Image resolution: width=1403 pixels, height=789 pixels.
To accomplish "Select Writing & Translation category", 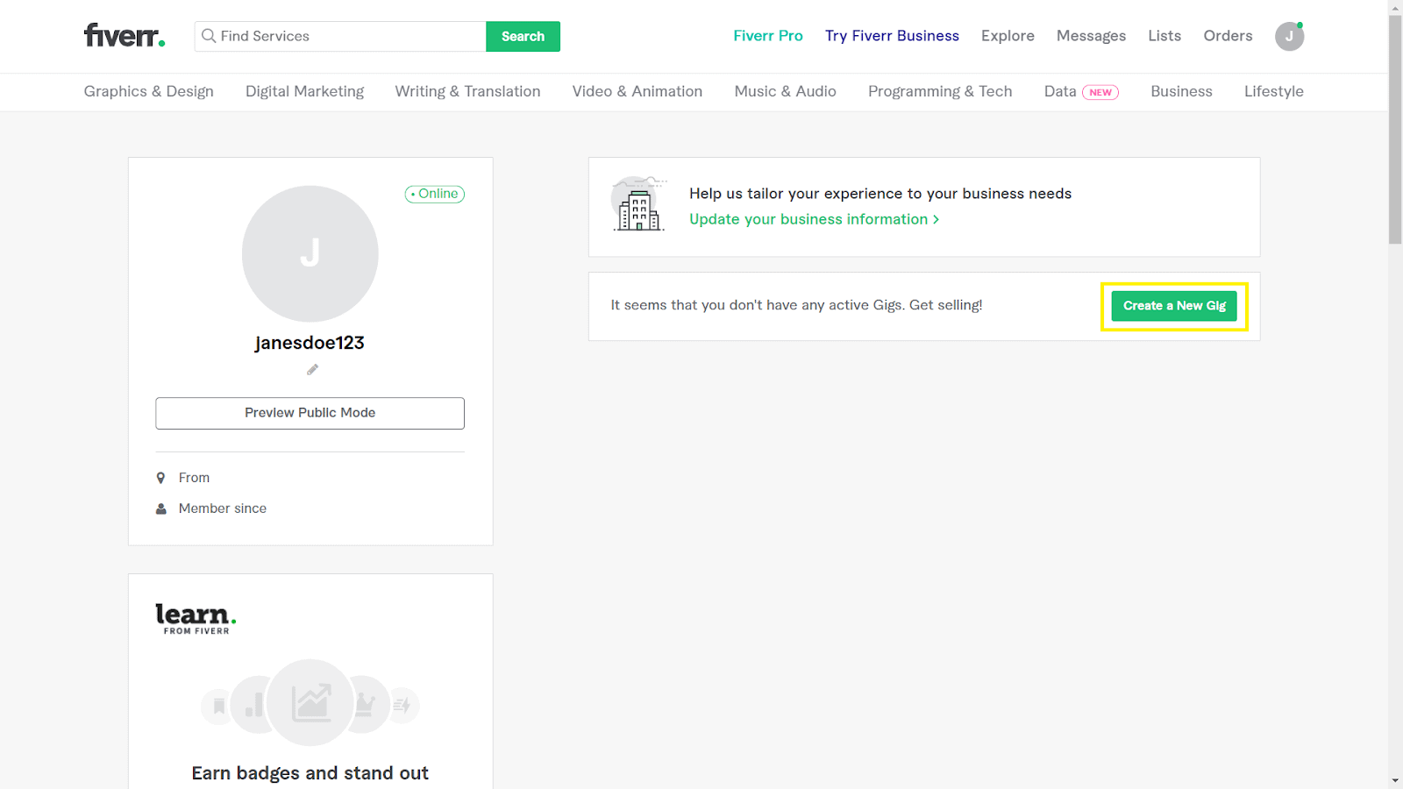I will click(x=467, y=91).
